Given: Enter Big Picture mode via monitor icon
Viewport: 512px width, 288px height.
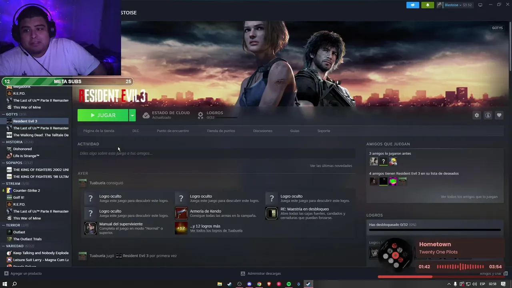Looking at the screenshot, I should 480,5.
